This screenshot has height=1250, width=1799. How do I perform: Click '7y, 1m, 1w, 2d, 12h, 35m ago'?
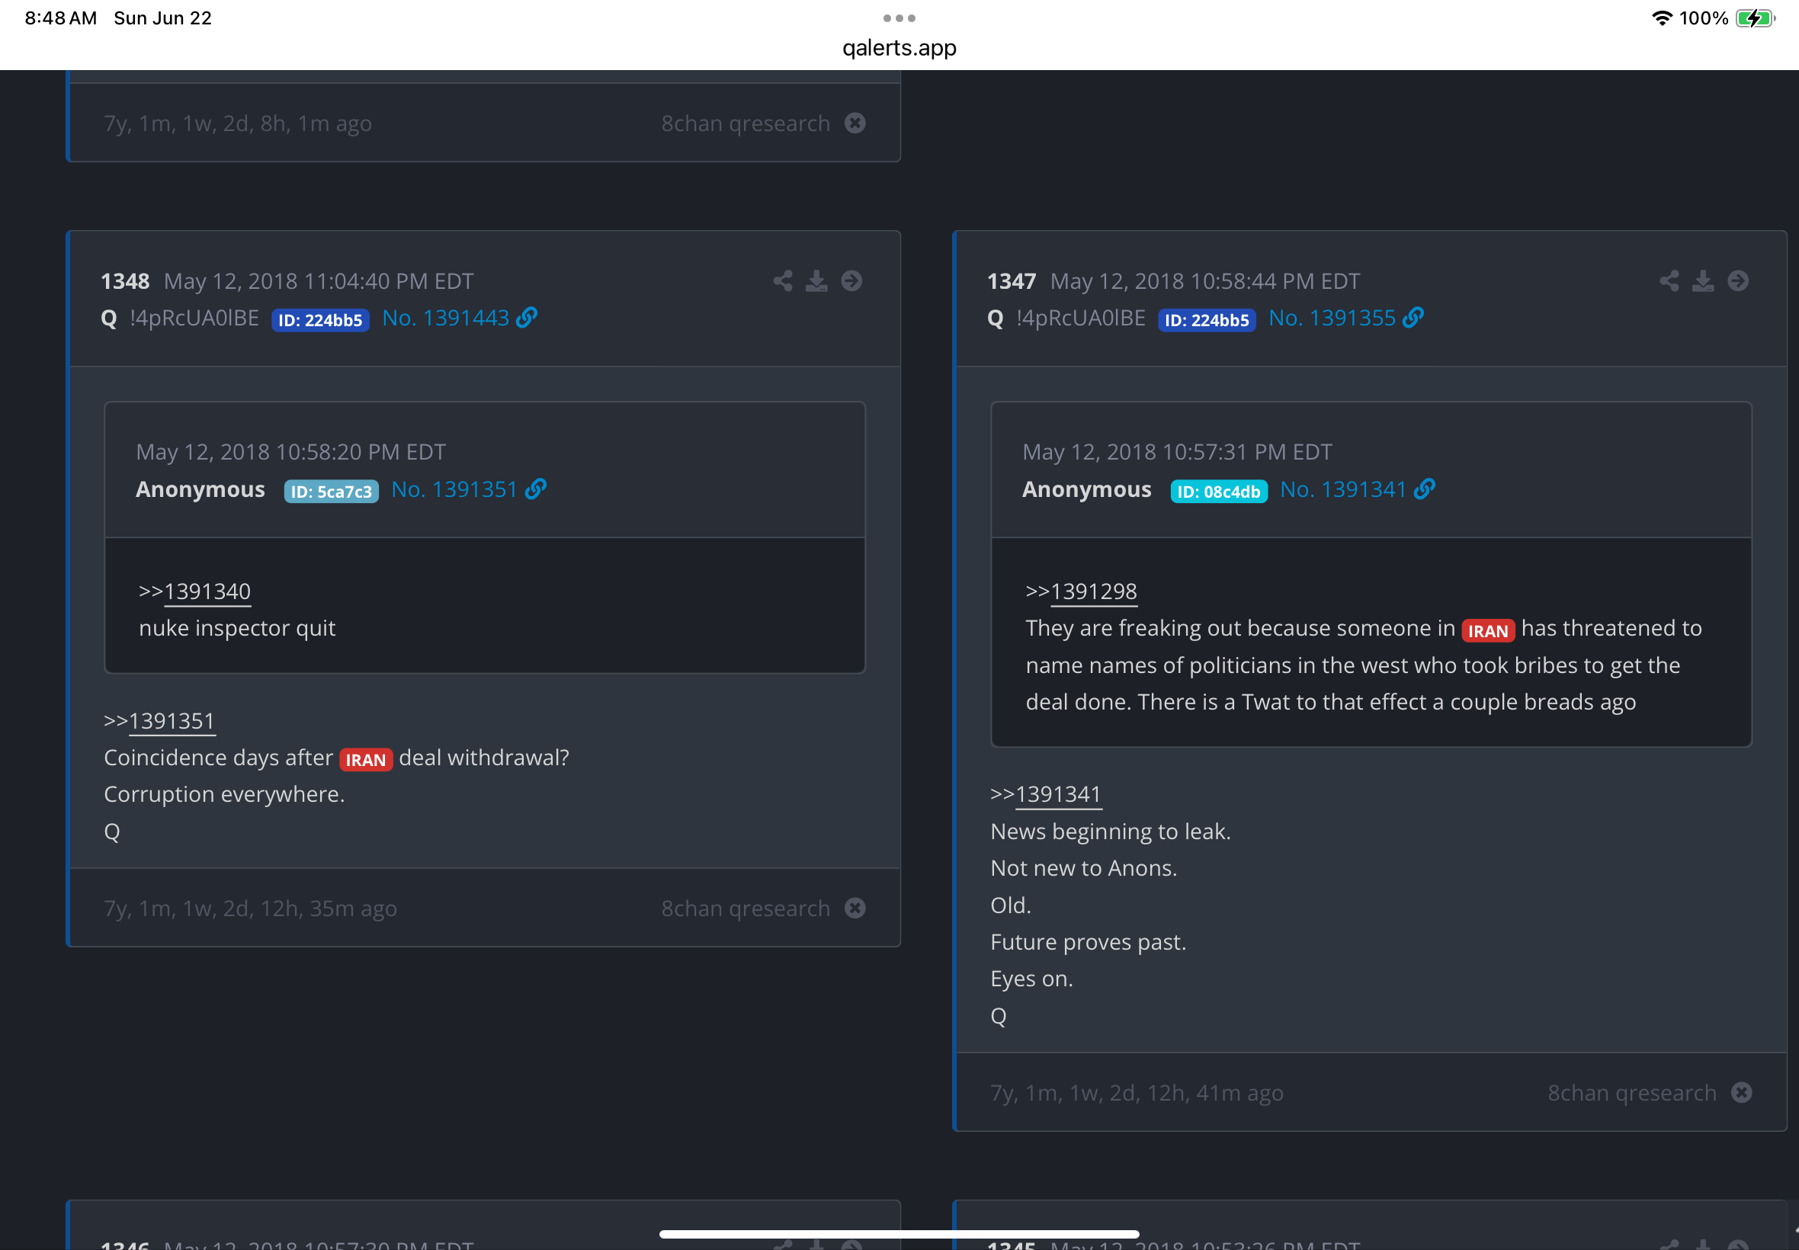251,909
